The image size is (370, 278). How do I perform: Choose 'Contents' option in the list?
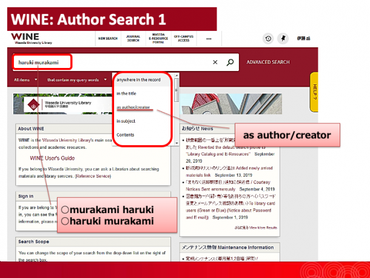click(126, 135)
